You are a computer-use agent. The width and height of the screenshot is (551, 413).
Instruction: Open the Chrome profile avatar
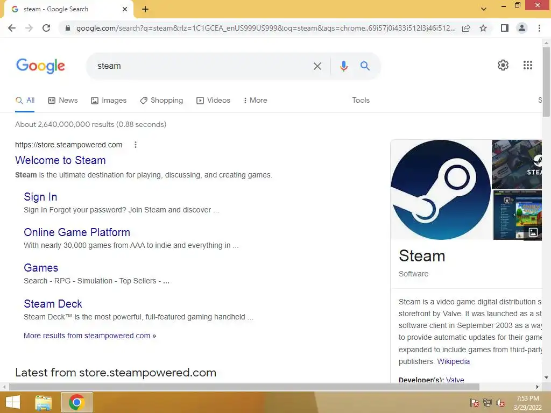coord(522,28)
